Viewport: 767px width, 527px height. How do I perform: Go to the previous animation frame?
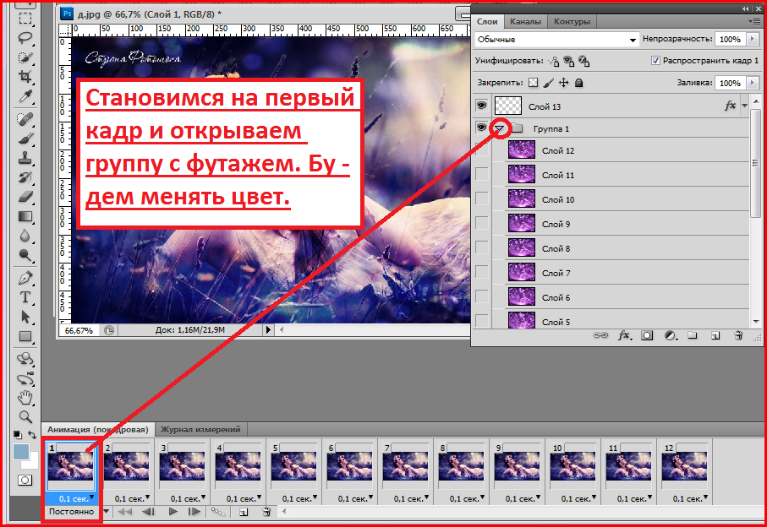coord(148,511)
